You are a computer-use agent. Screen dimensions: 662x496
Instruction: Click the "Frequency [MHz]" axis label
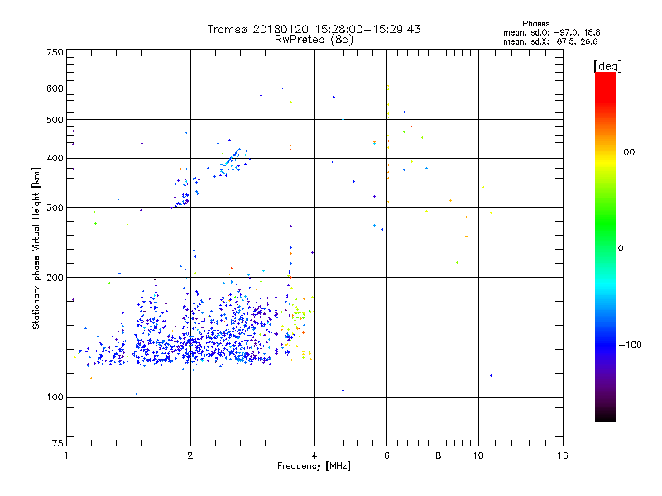coord(314,466)
